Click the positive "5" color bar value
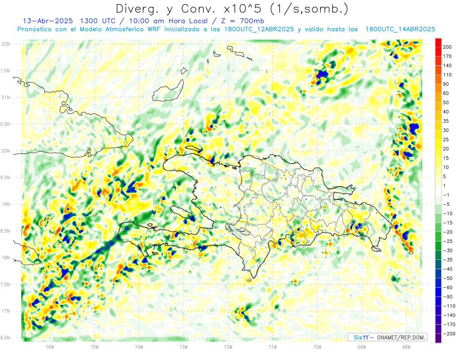Image resolution: width=456 pixels, height=352 pixels. coord(445,177)
